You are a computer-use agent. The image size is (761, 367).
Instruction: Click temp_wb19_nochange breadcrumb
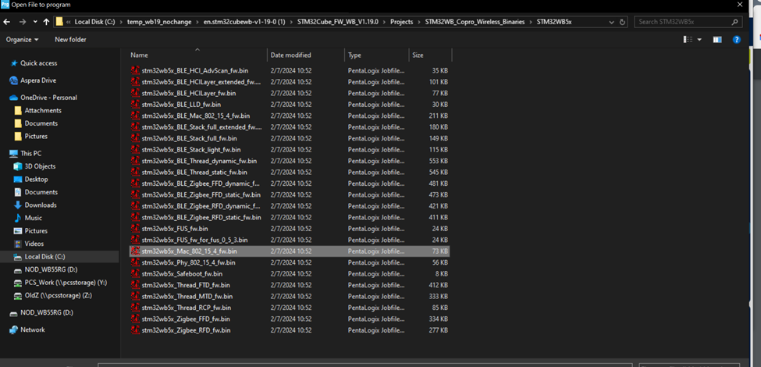pos(159,22)
